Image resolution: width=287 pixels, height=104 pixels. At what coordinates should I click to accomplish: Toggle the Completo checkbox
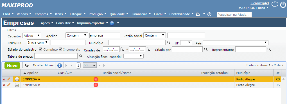pos(41,49)
